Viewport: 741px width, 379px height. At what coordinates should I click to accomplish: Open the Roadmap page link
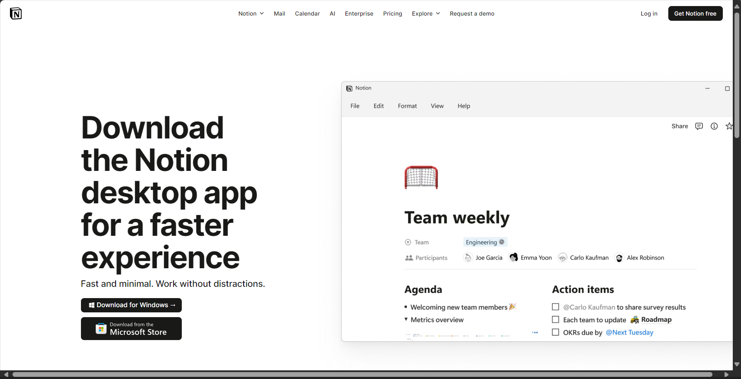click(x=656, y=320)
